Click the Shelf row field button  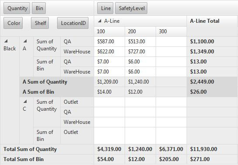pos(40,23)
